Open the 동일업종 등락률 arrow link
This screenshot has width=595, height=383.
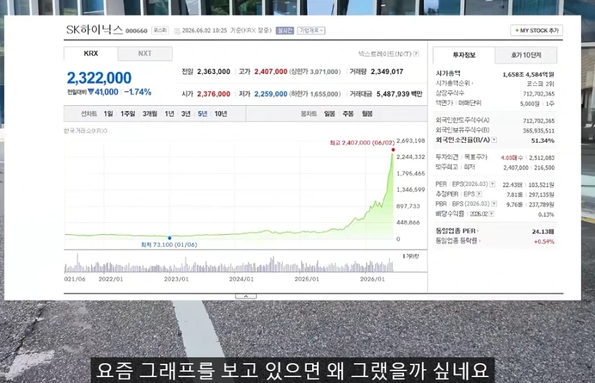click(x=458, y=241)
